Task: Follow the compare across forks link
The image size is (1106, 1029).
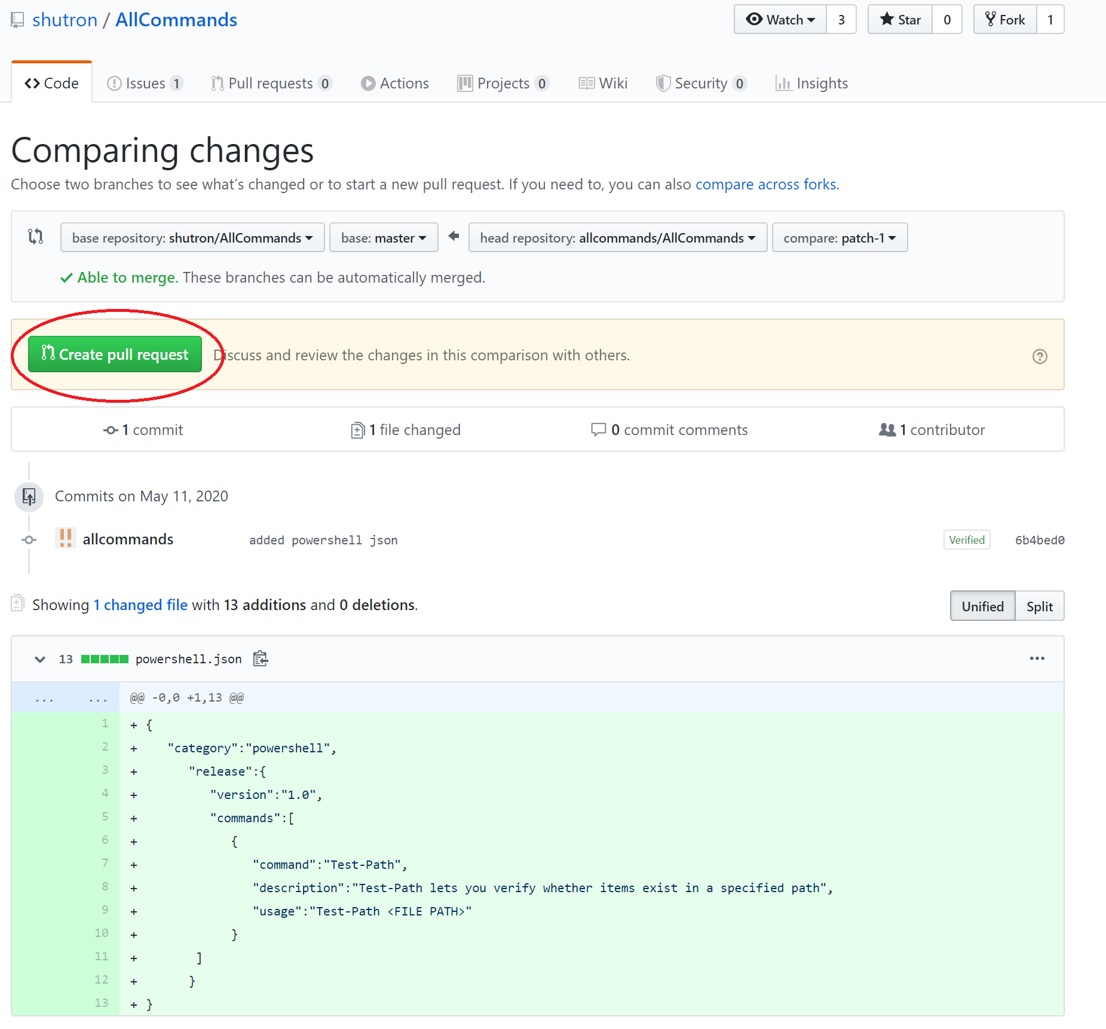Action: point(765,184)
